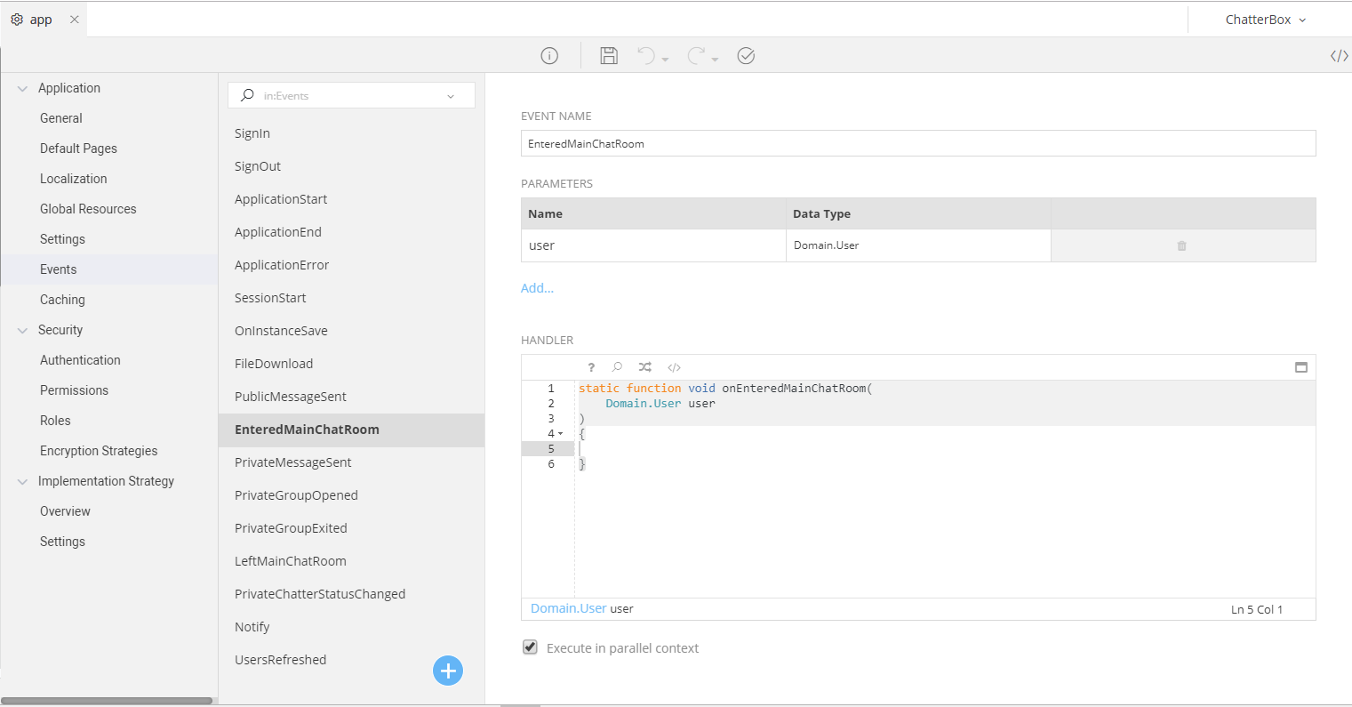This screenshot has height=707, width=1352.
Task: Expand the in:Events search filter dropdown
Action: [x=451, y=96]
